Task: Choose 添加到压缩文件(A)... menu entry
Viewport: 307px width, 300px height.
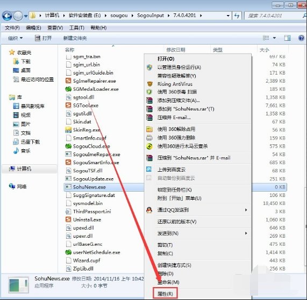Action: 179,100
